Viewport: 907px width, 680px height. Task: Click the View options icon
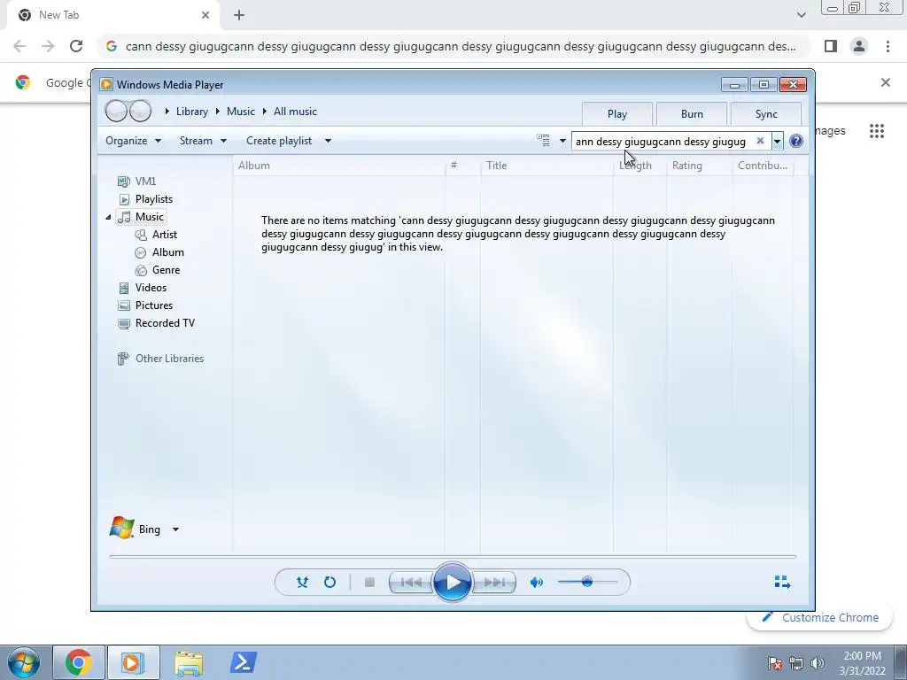coord(543,141)
